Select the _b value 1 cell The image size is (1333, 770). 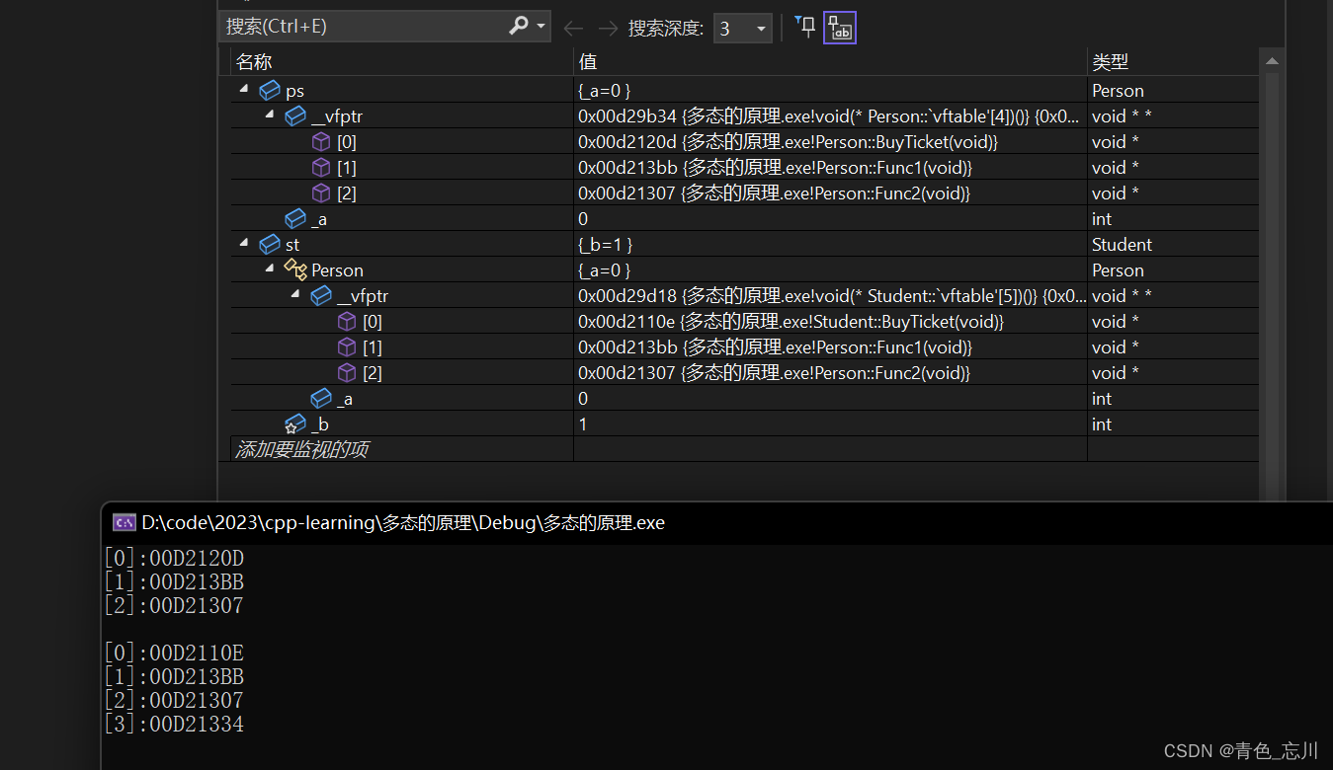830,424
